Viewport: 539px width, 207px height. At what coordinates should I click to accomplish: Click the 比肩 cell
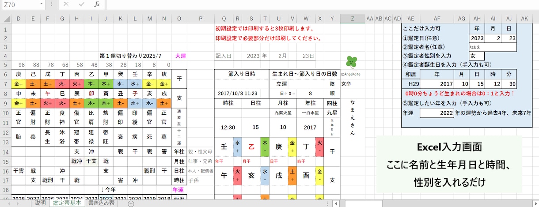pos(91,117)
